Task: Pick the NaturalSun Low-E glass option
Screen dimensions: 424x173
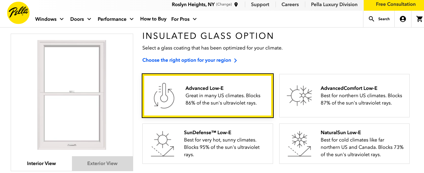Action: click(x=344, y=144)
